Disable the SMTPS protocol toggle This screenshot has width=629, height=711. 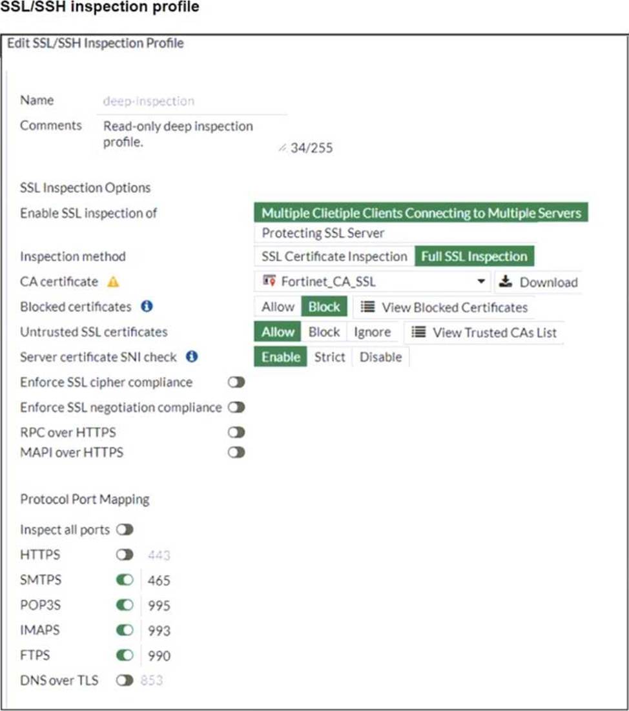click(x=125, y=580)
